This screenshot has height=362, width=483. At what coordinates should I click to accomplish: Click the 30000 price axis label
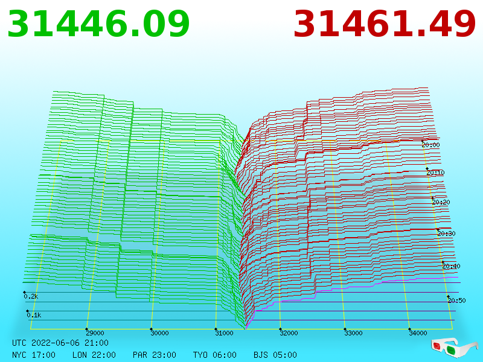point(159,333)
